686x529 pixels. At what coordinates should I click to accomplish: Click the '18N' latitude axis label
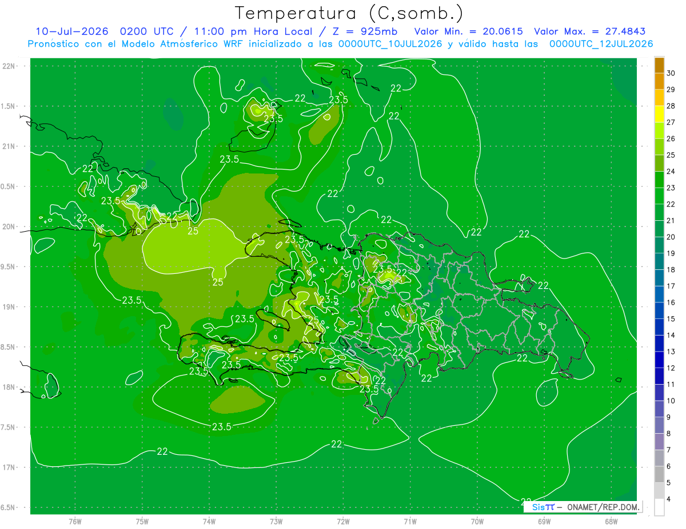point(9,387)
